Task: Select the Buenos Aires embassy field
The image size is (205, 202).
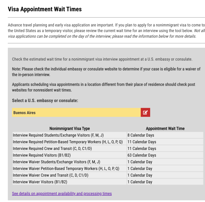Action: pyautogui.click(x=76, y=112)
